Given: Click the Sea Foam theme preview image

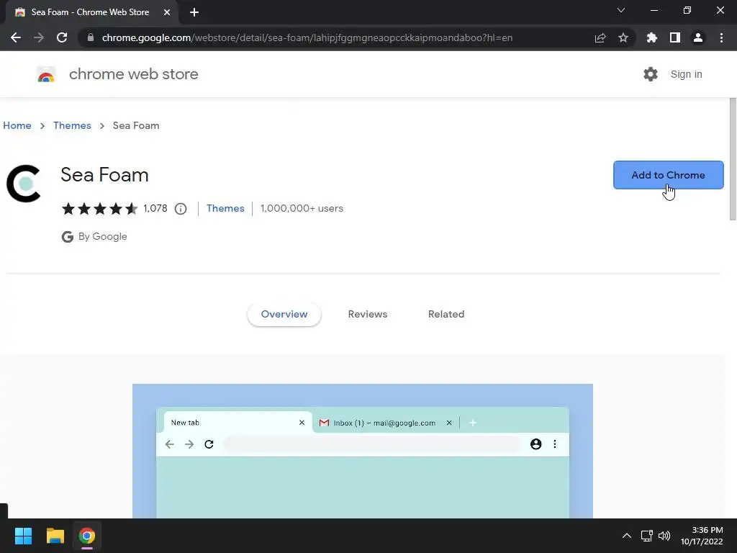Looking at the screenshot, I should pyautogui.click(x=363, y=451).
